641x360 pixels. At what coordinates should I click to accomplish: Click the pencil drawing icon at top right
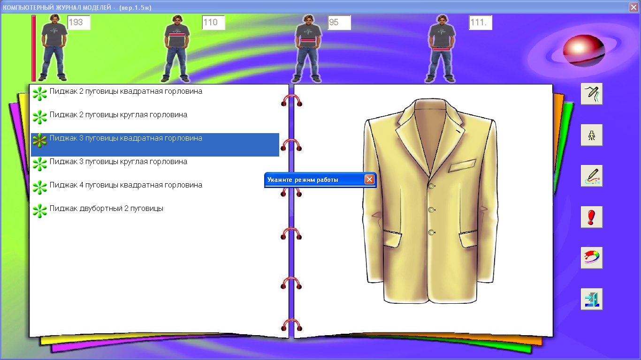591,94
